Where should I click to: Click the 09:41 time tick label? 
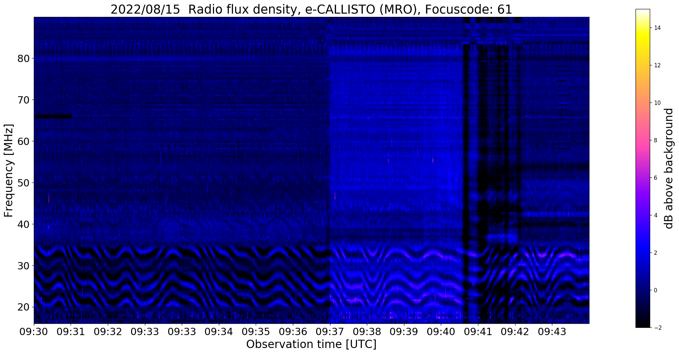pos(478,331)
